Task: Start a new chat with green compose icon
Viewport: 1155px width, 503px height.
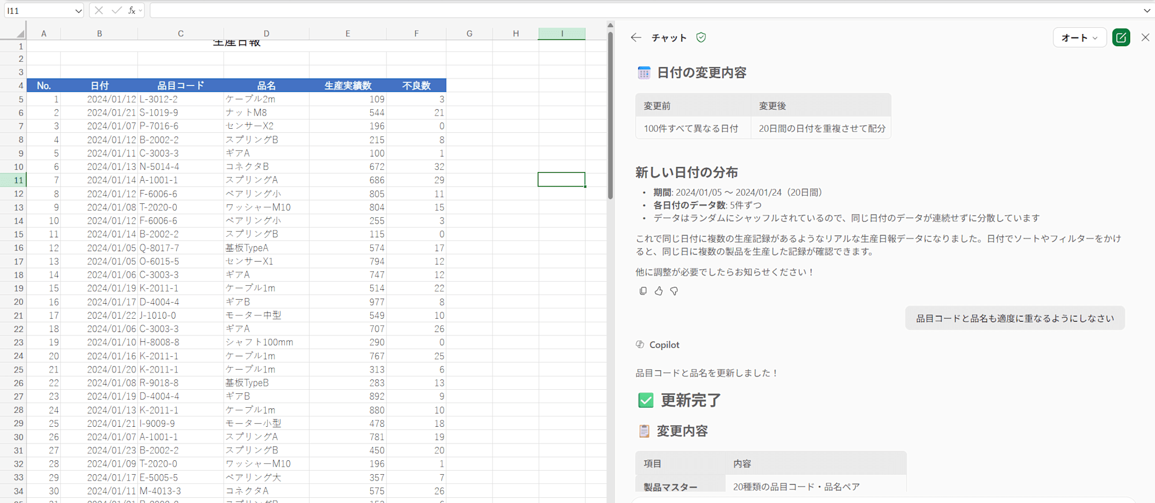Action: 1121,38
